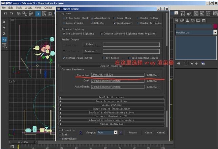Open the Select by Name tool
The image size is (218, 149).
coord(44,14)
